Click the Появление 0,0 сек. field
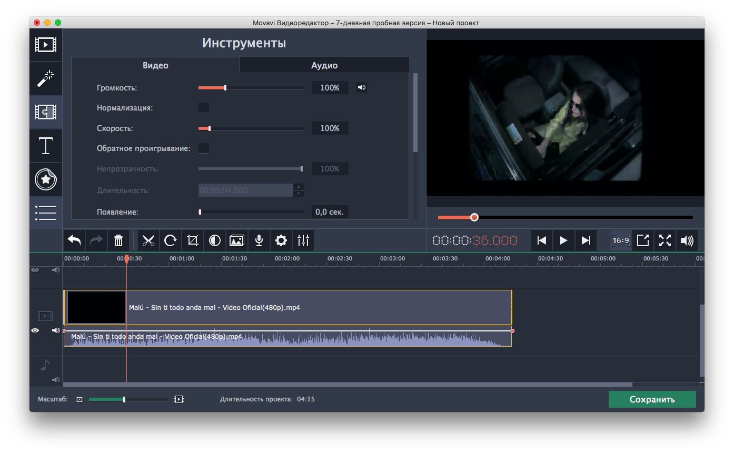This screenshot has width=734, height=454. pos(330,212)
